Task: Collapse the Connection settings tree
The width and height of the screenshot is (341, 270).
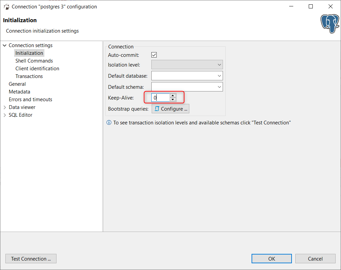Action: point(4,45)
